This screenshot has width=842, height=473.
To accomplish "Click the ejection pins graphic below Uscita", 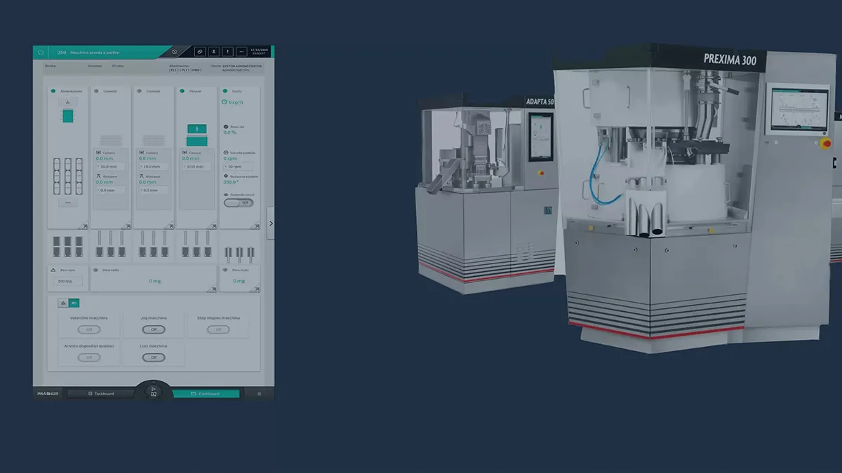I will click(239, 253).
